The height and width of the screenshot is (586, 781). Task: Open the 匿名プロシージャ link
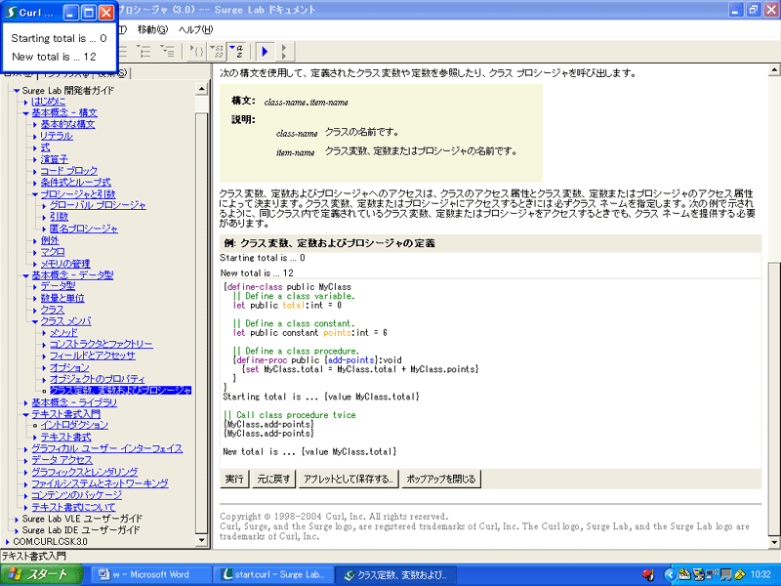84,229
